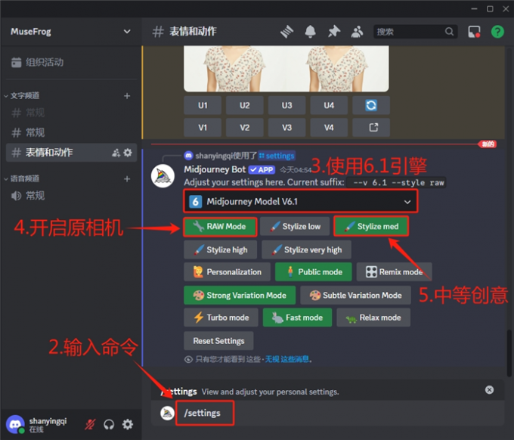Click the Midjourney Bot sailboat avatar

(x=163, y=176)
